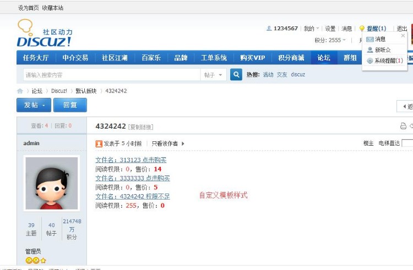Click the orange author icon next to 发表于

[x=99, y=144]
